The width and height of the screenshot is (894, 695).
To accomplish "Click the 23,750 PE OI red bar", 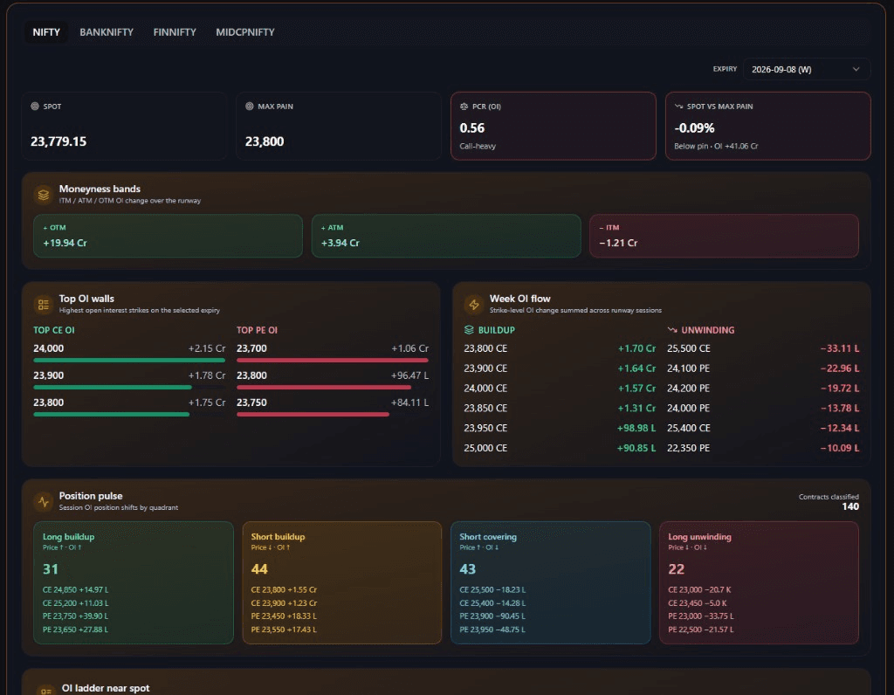I will (313, 415).
